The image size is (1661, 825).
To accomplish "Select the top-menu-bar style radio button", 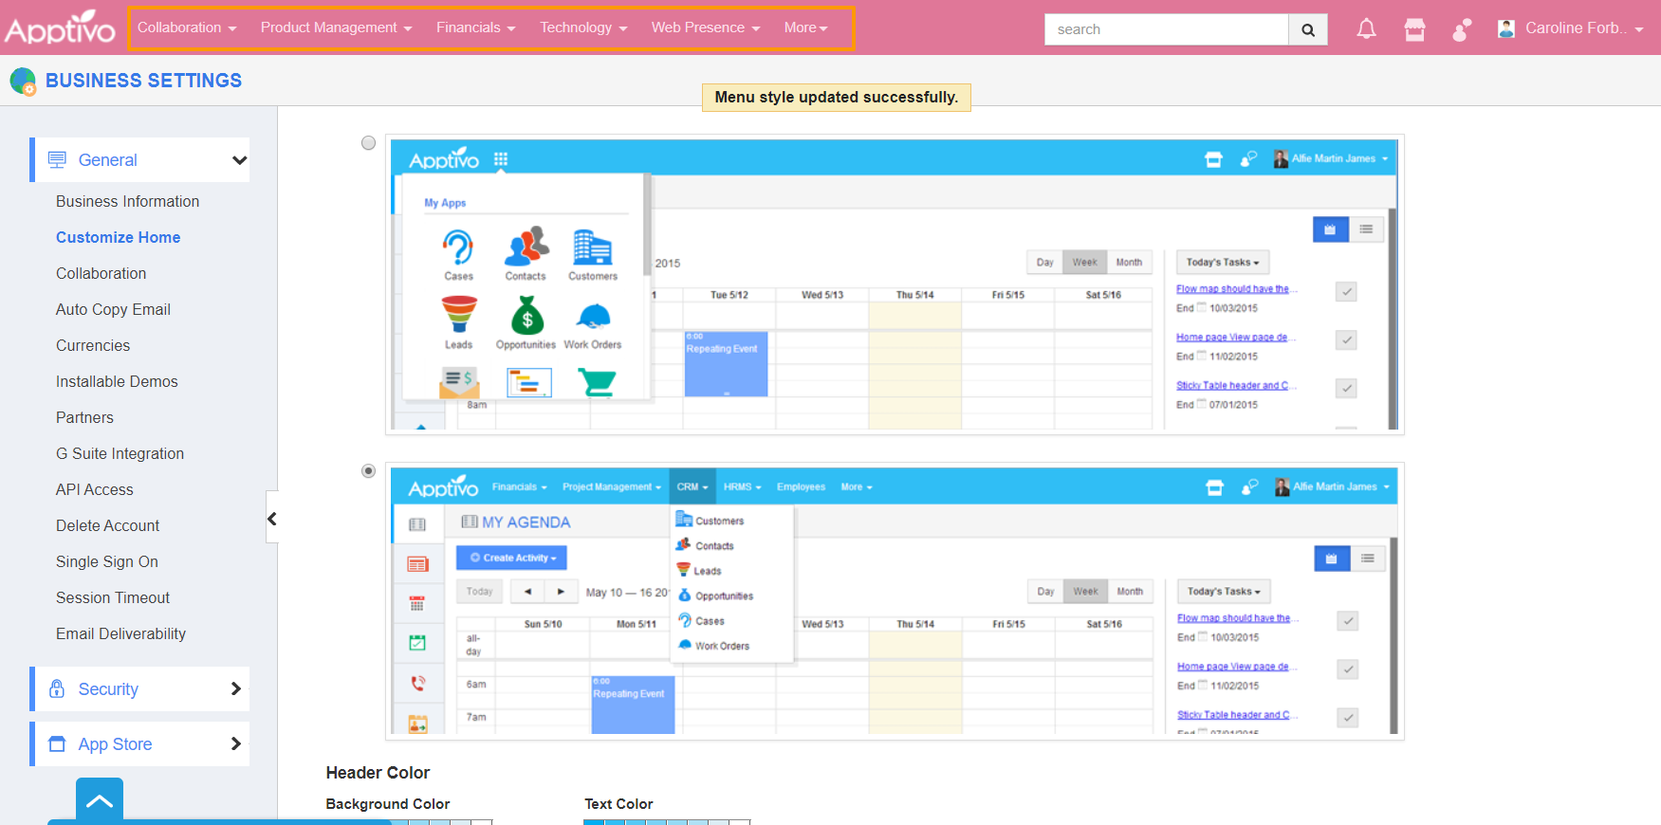I will pyautogui.click(x=368, y=471).
